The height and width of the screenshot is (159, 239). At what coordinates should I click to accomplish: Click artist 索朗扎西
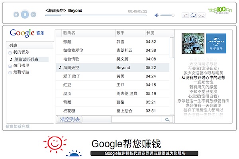coord(124,50)
